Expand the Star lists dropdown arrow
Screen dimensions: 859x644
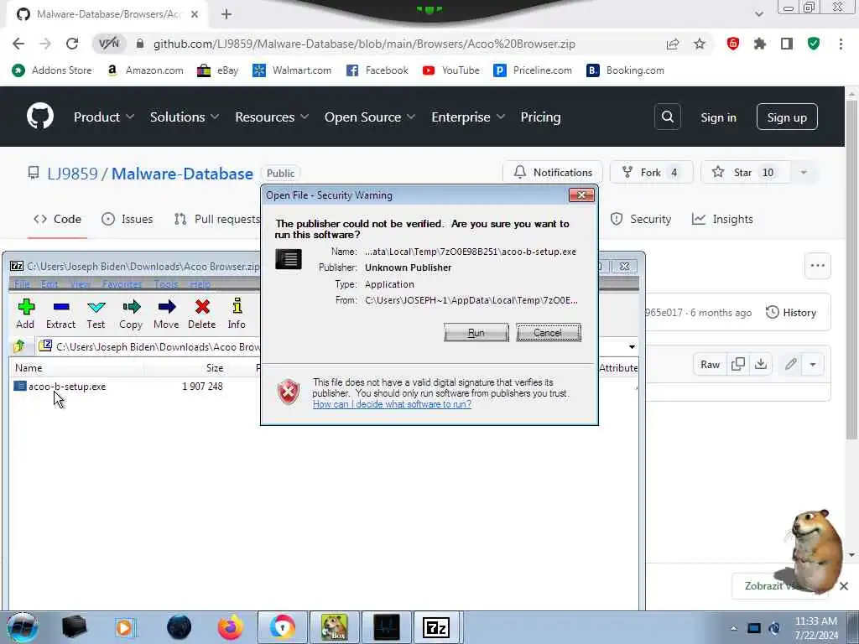[804, 173]
